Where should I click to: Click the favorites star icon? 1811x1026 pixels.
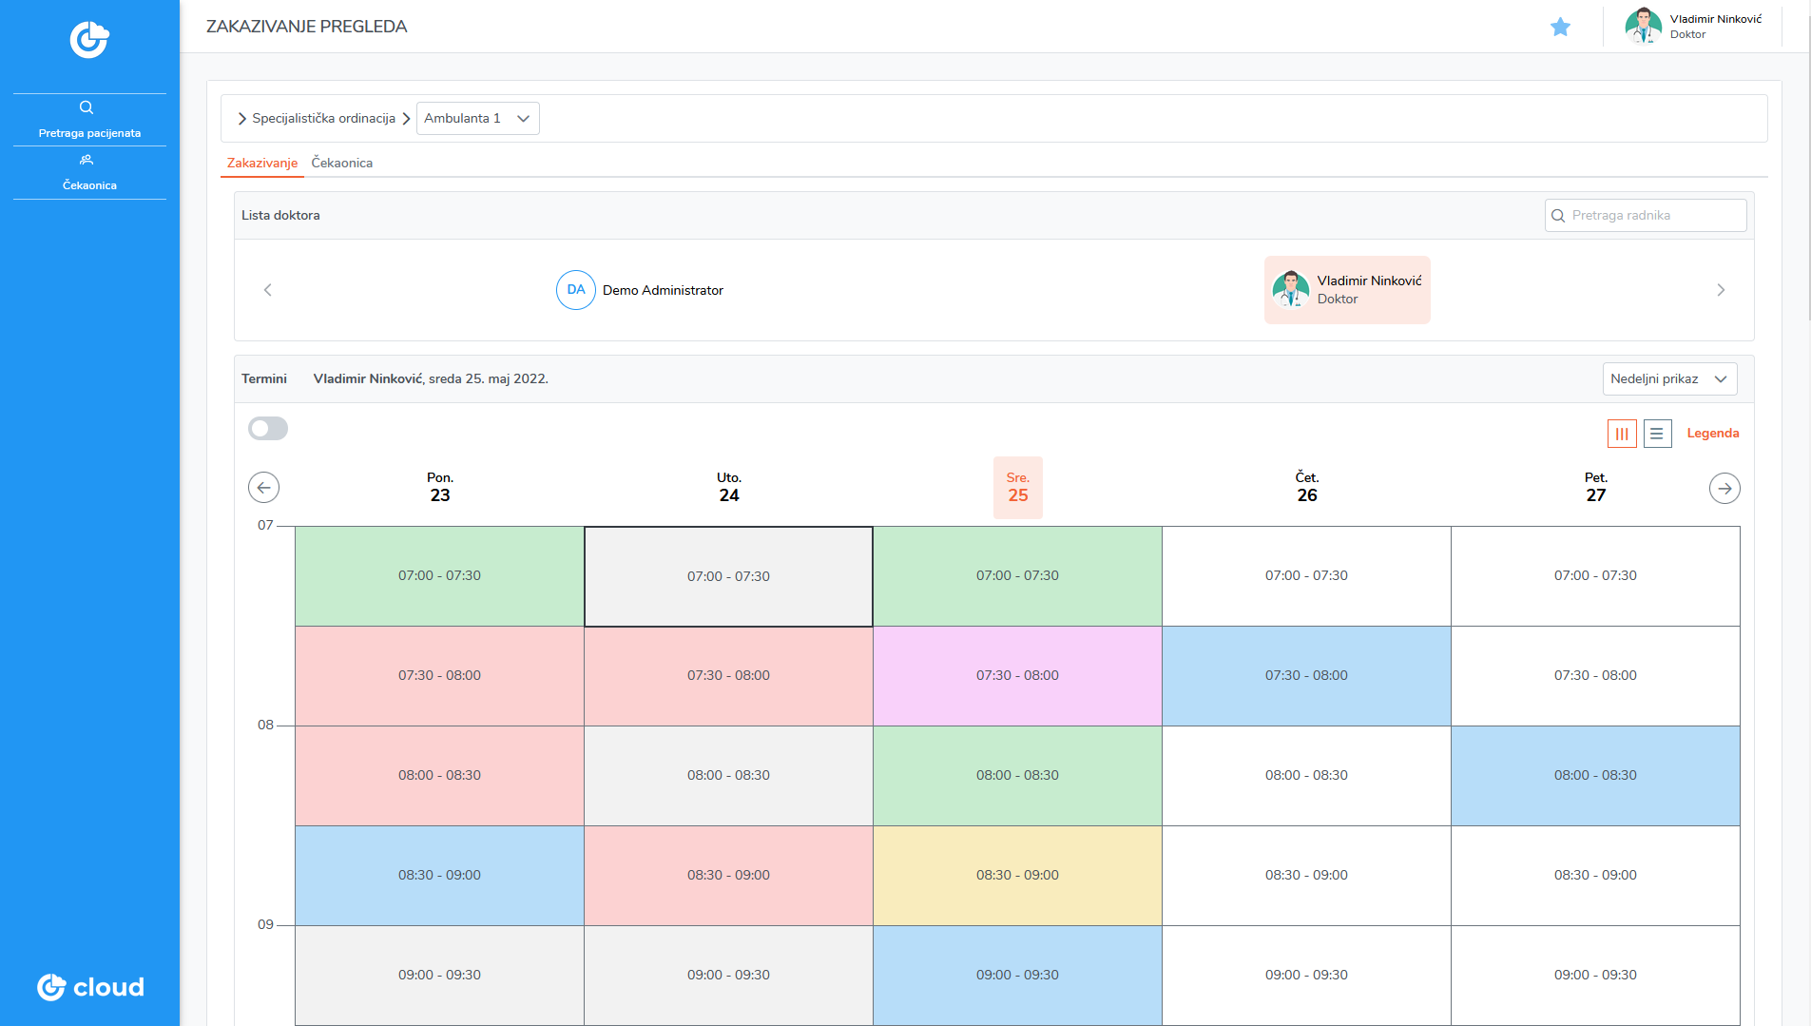(1560, 28)
